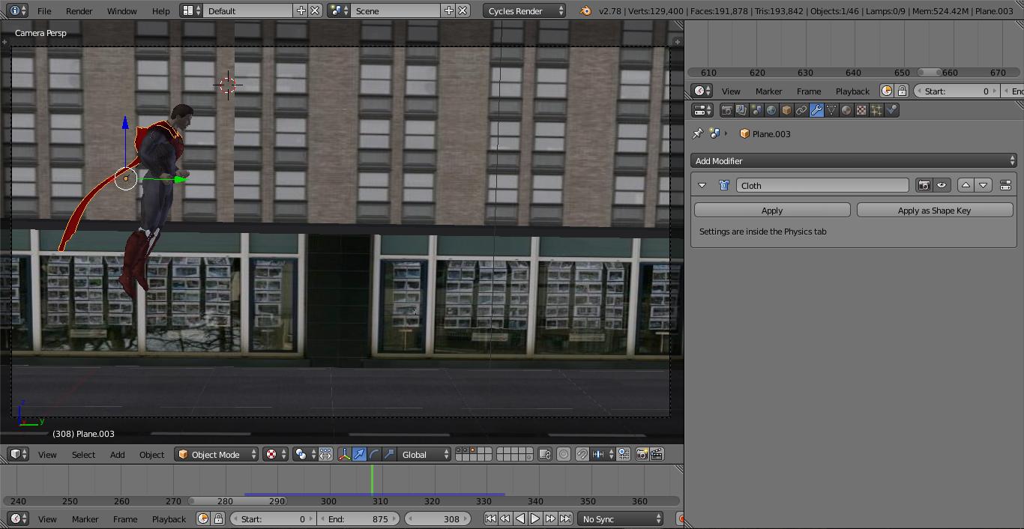Open the Render menu
1024x529 pixels.
[78, 10]
